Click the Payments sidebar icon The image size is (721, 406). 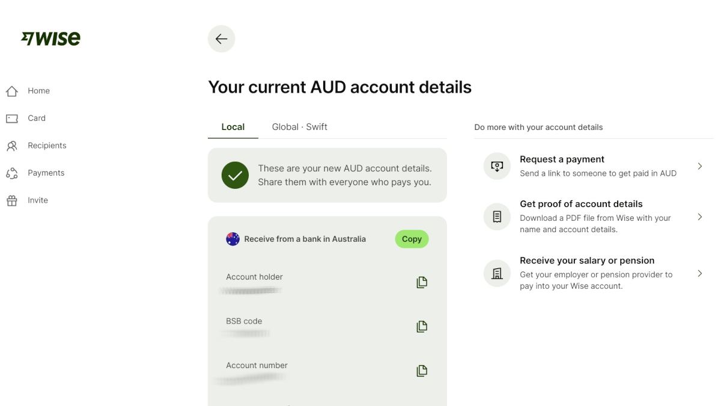tap(12, 173)
